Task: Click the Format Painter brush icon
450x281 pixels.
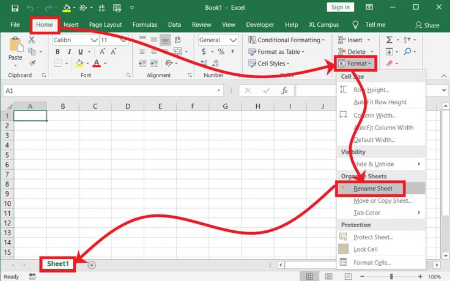Action: [32, 63]
